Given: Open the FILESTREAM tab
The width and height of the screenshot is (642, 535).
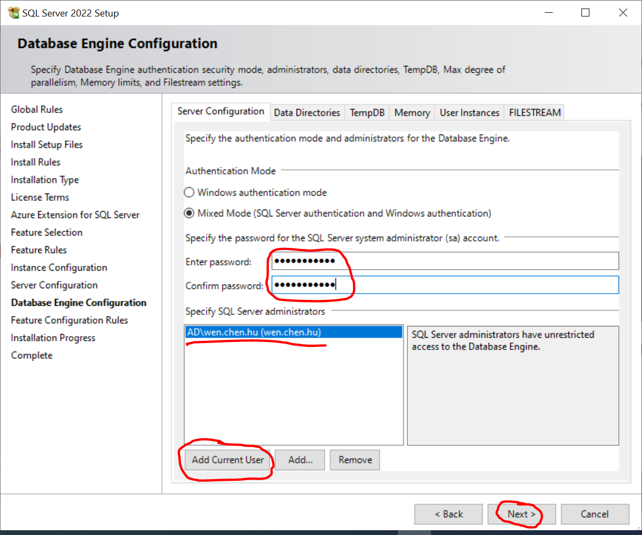Looking at the screenshot, I should click(535, 113).
